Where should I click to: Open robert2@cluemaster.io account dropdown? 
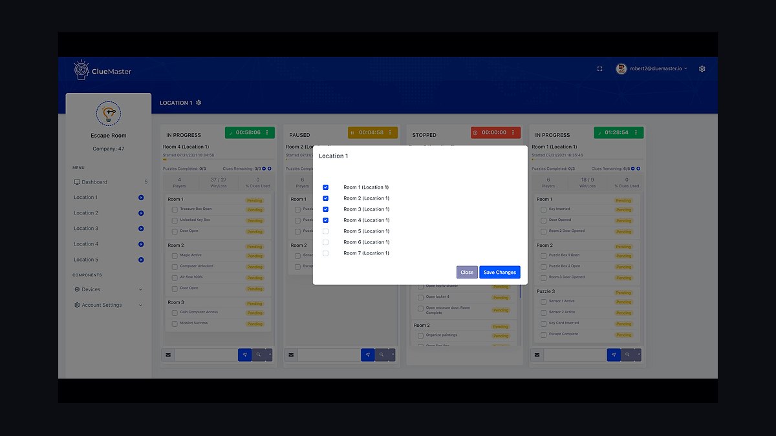[x=657, y=68]
